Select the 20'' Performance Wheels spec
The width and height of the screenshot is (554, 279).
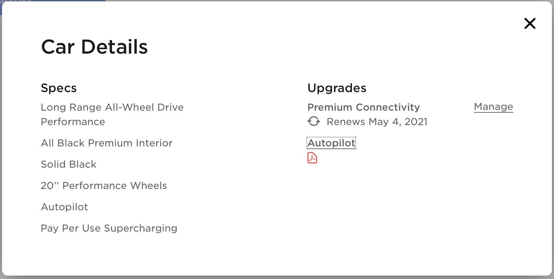(x=104, y=186)
